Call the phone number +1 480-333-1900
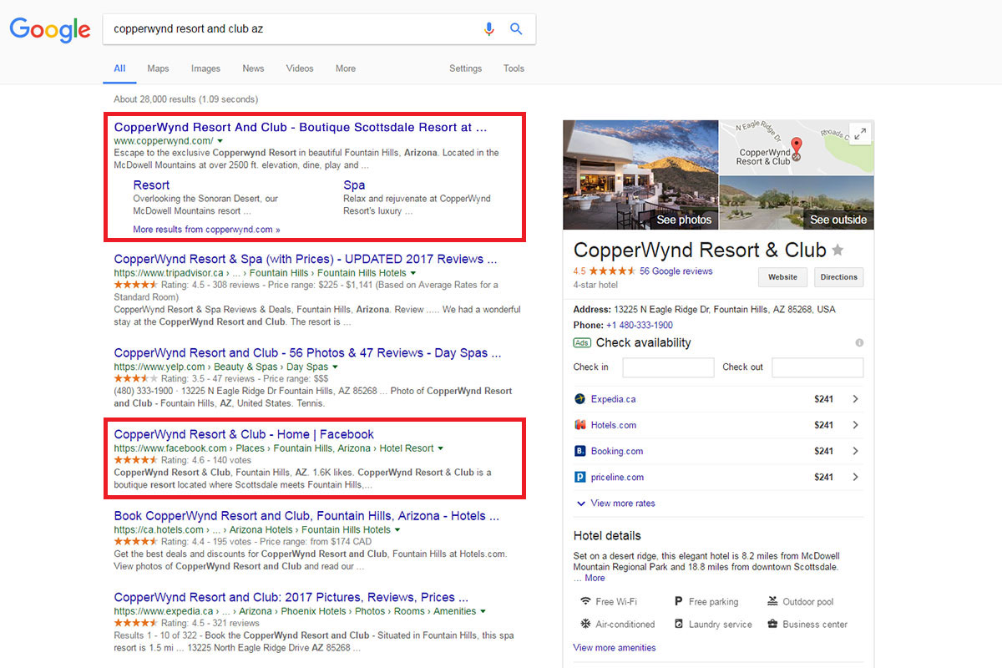 coord(640,325)
